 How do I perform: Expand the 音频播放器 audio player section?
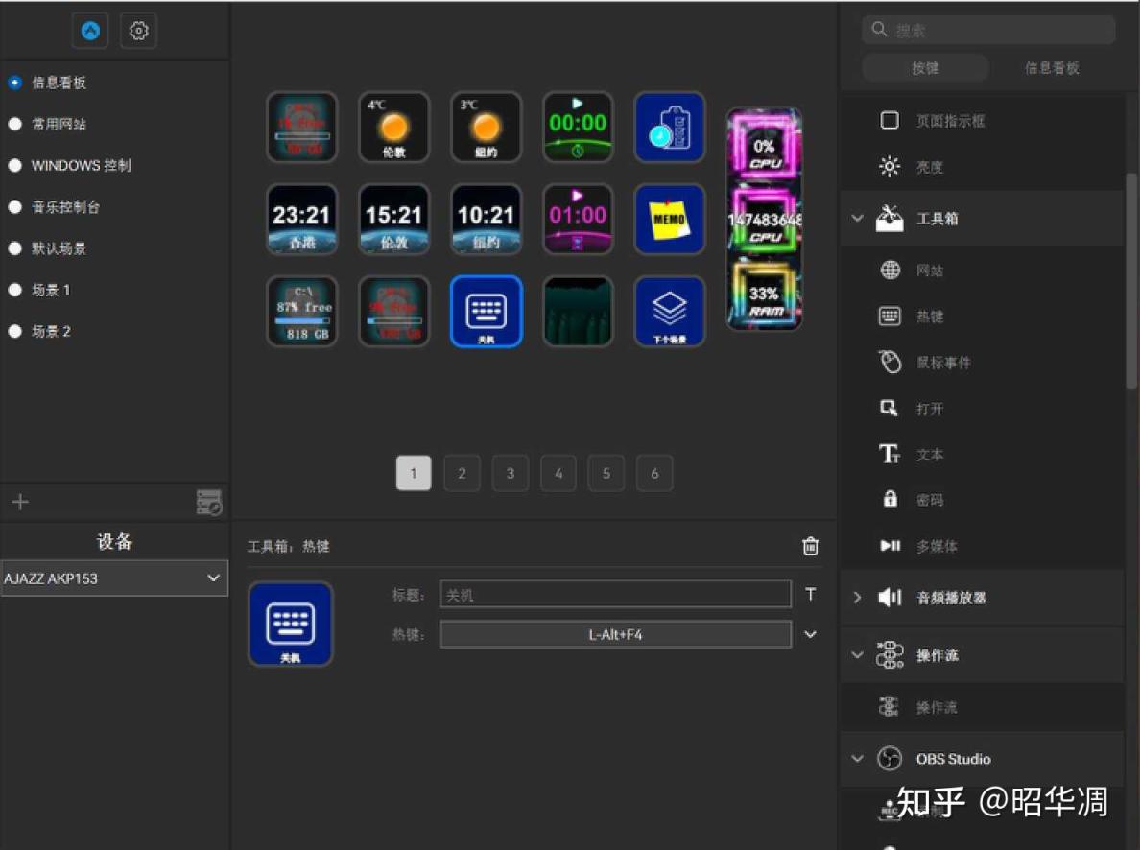858,598
